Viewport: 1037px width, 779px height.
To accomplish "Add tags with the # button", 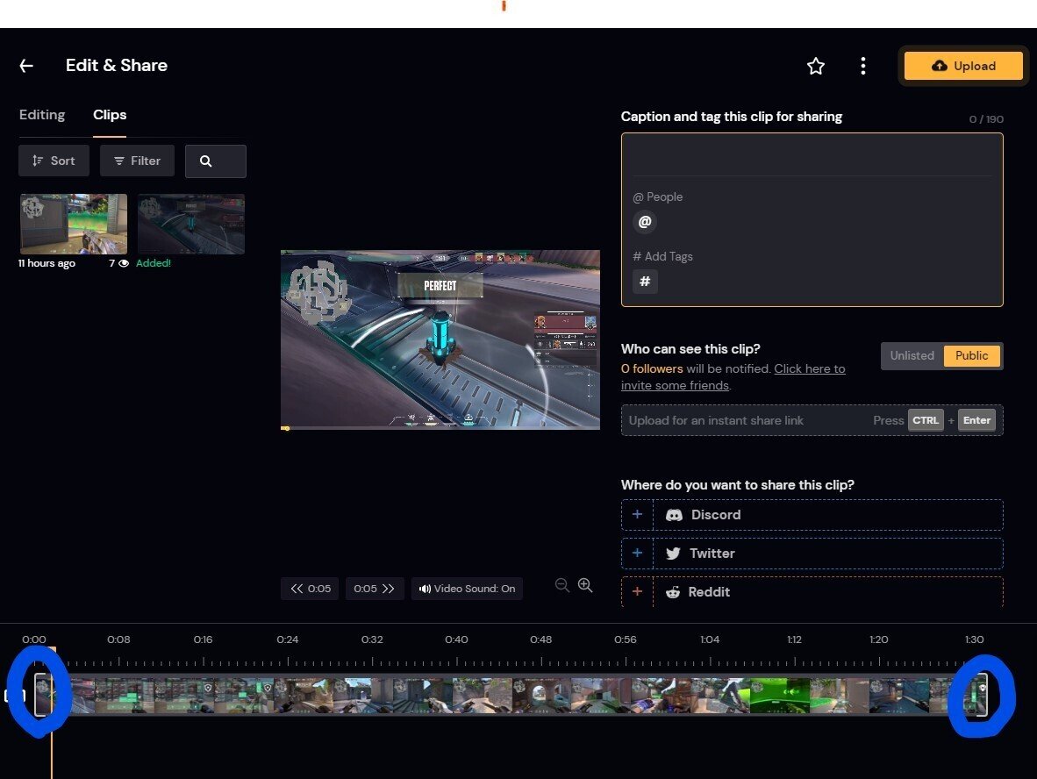I will (645, 282).
